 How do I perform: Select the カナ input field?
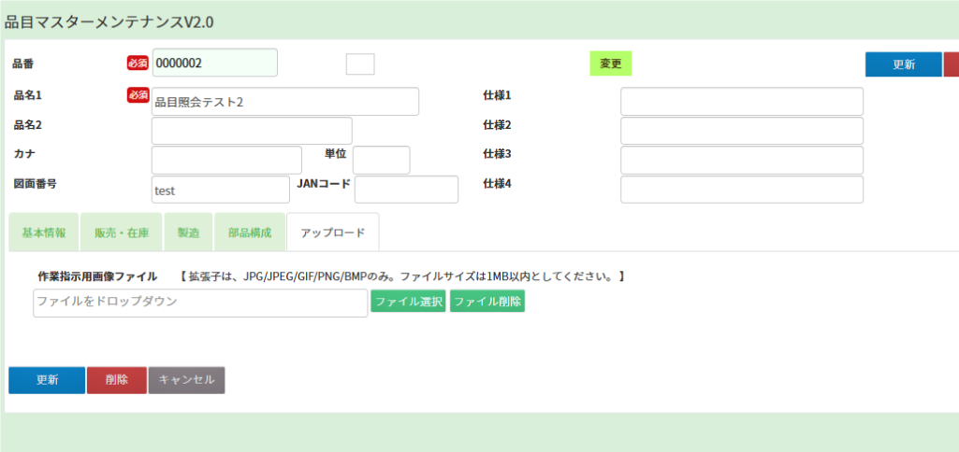pos(226,160)
